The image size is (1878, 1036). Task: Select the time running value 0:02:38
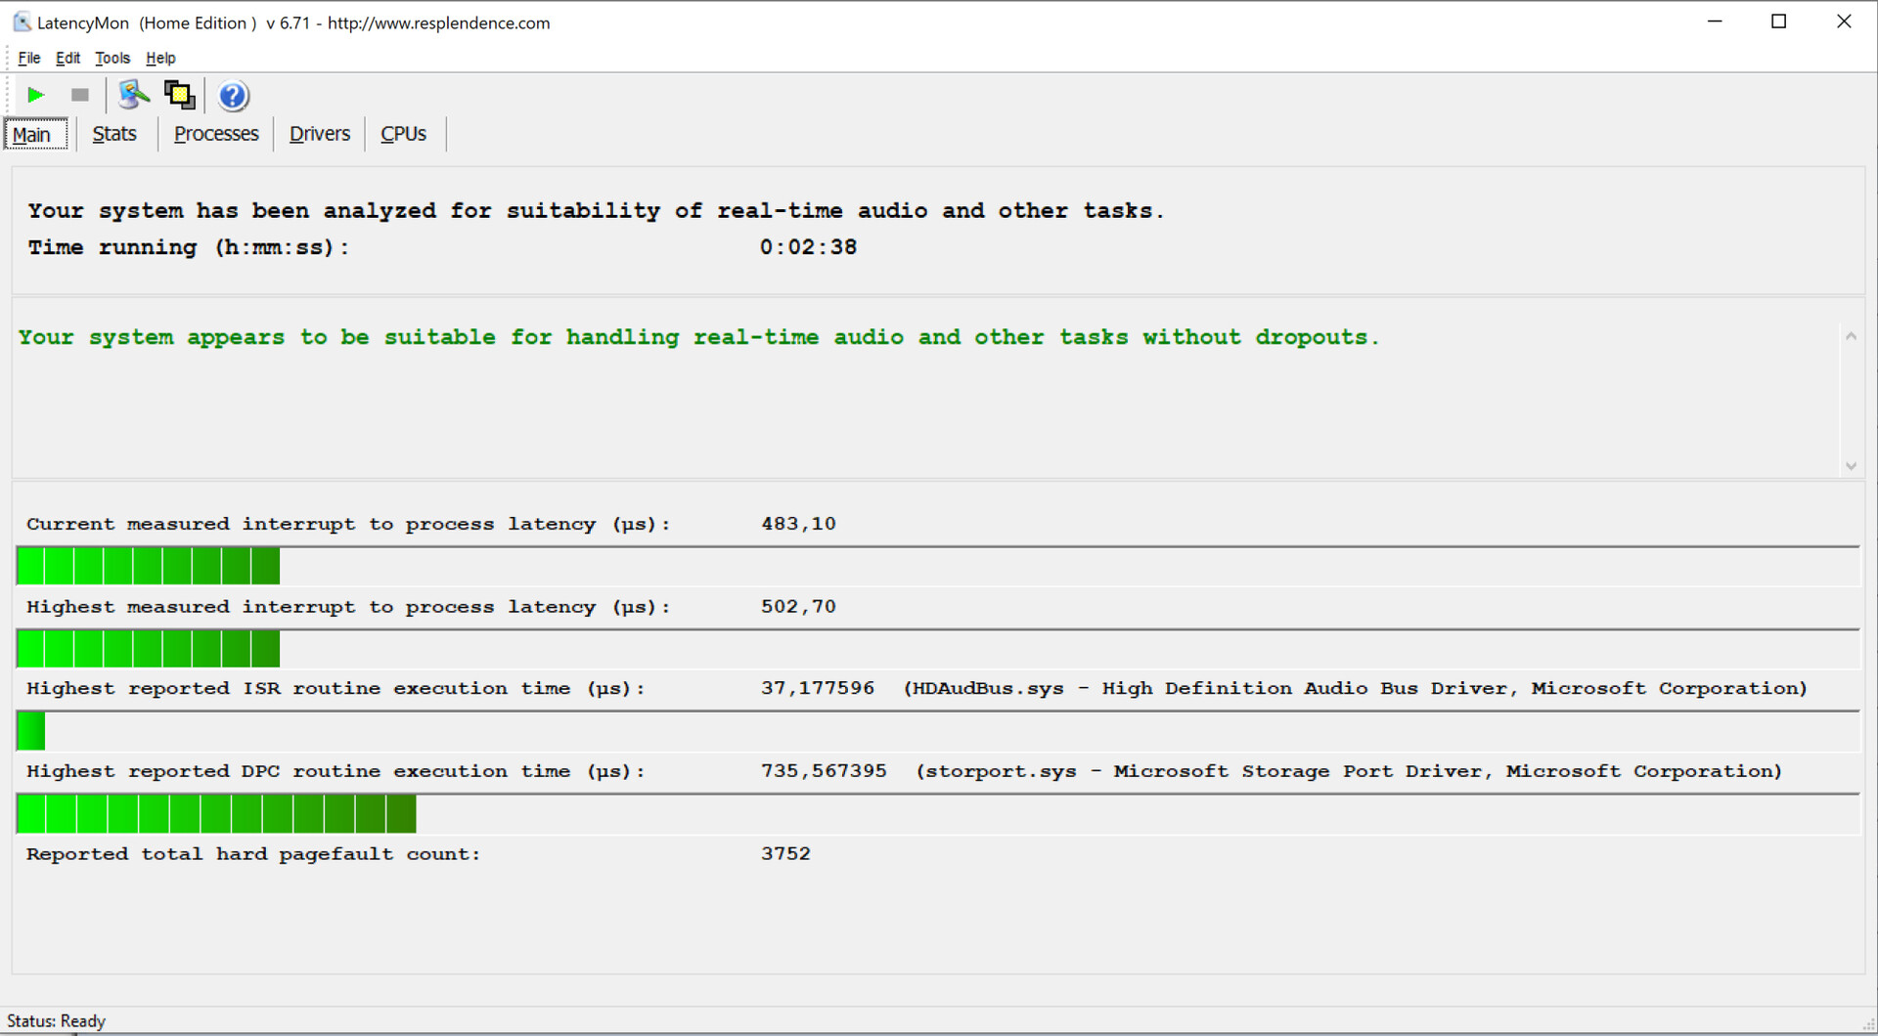click(x=809, y=247)
